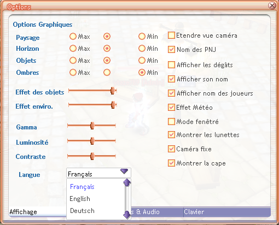279x225 pixels.
Task: Close the Options window
Action: point(272,5)
